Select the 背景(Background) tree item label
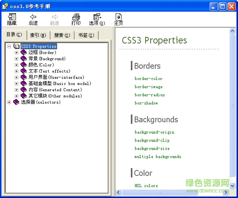The image size is (238, 198). click(47, 59)
